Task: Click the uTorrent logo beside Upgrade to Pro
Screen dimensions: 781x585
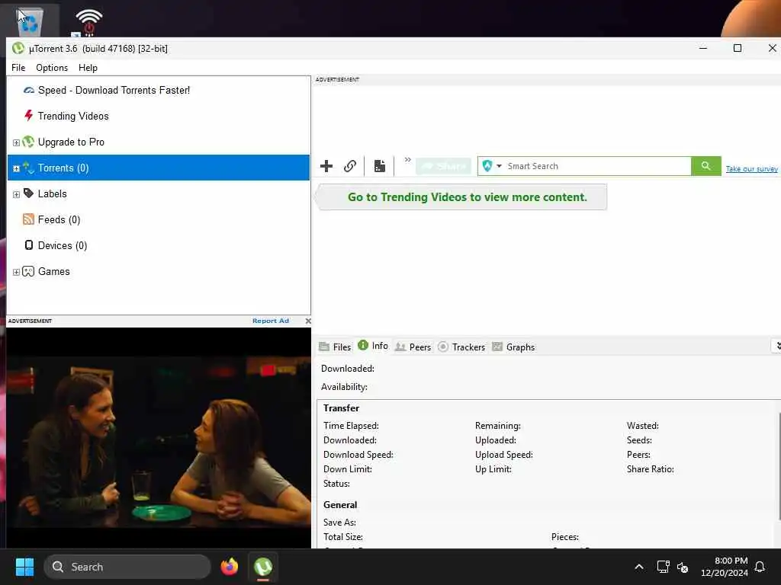Action: (x=28, y=142)
